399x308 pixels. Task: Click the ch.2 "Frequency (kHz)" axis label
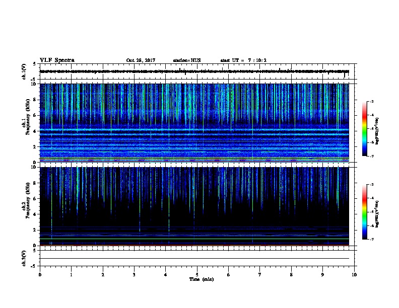pos(28,200)
